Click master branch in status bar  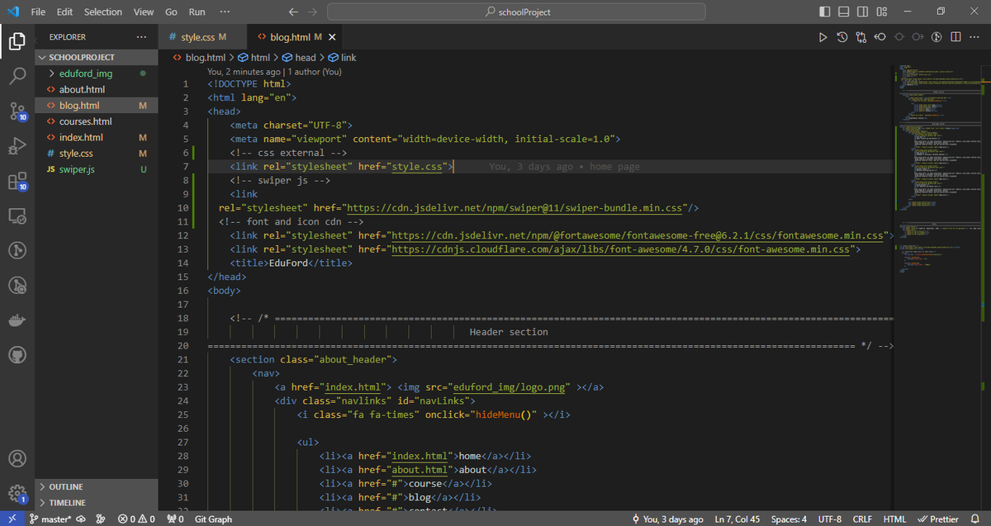point(51,519)
